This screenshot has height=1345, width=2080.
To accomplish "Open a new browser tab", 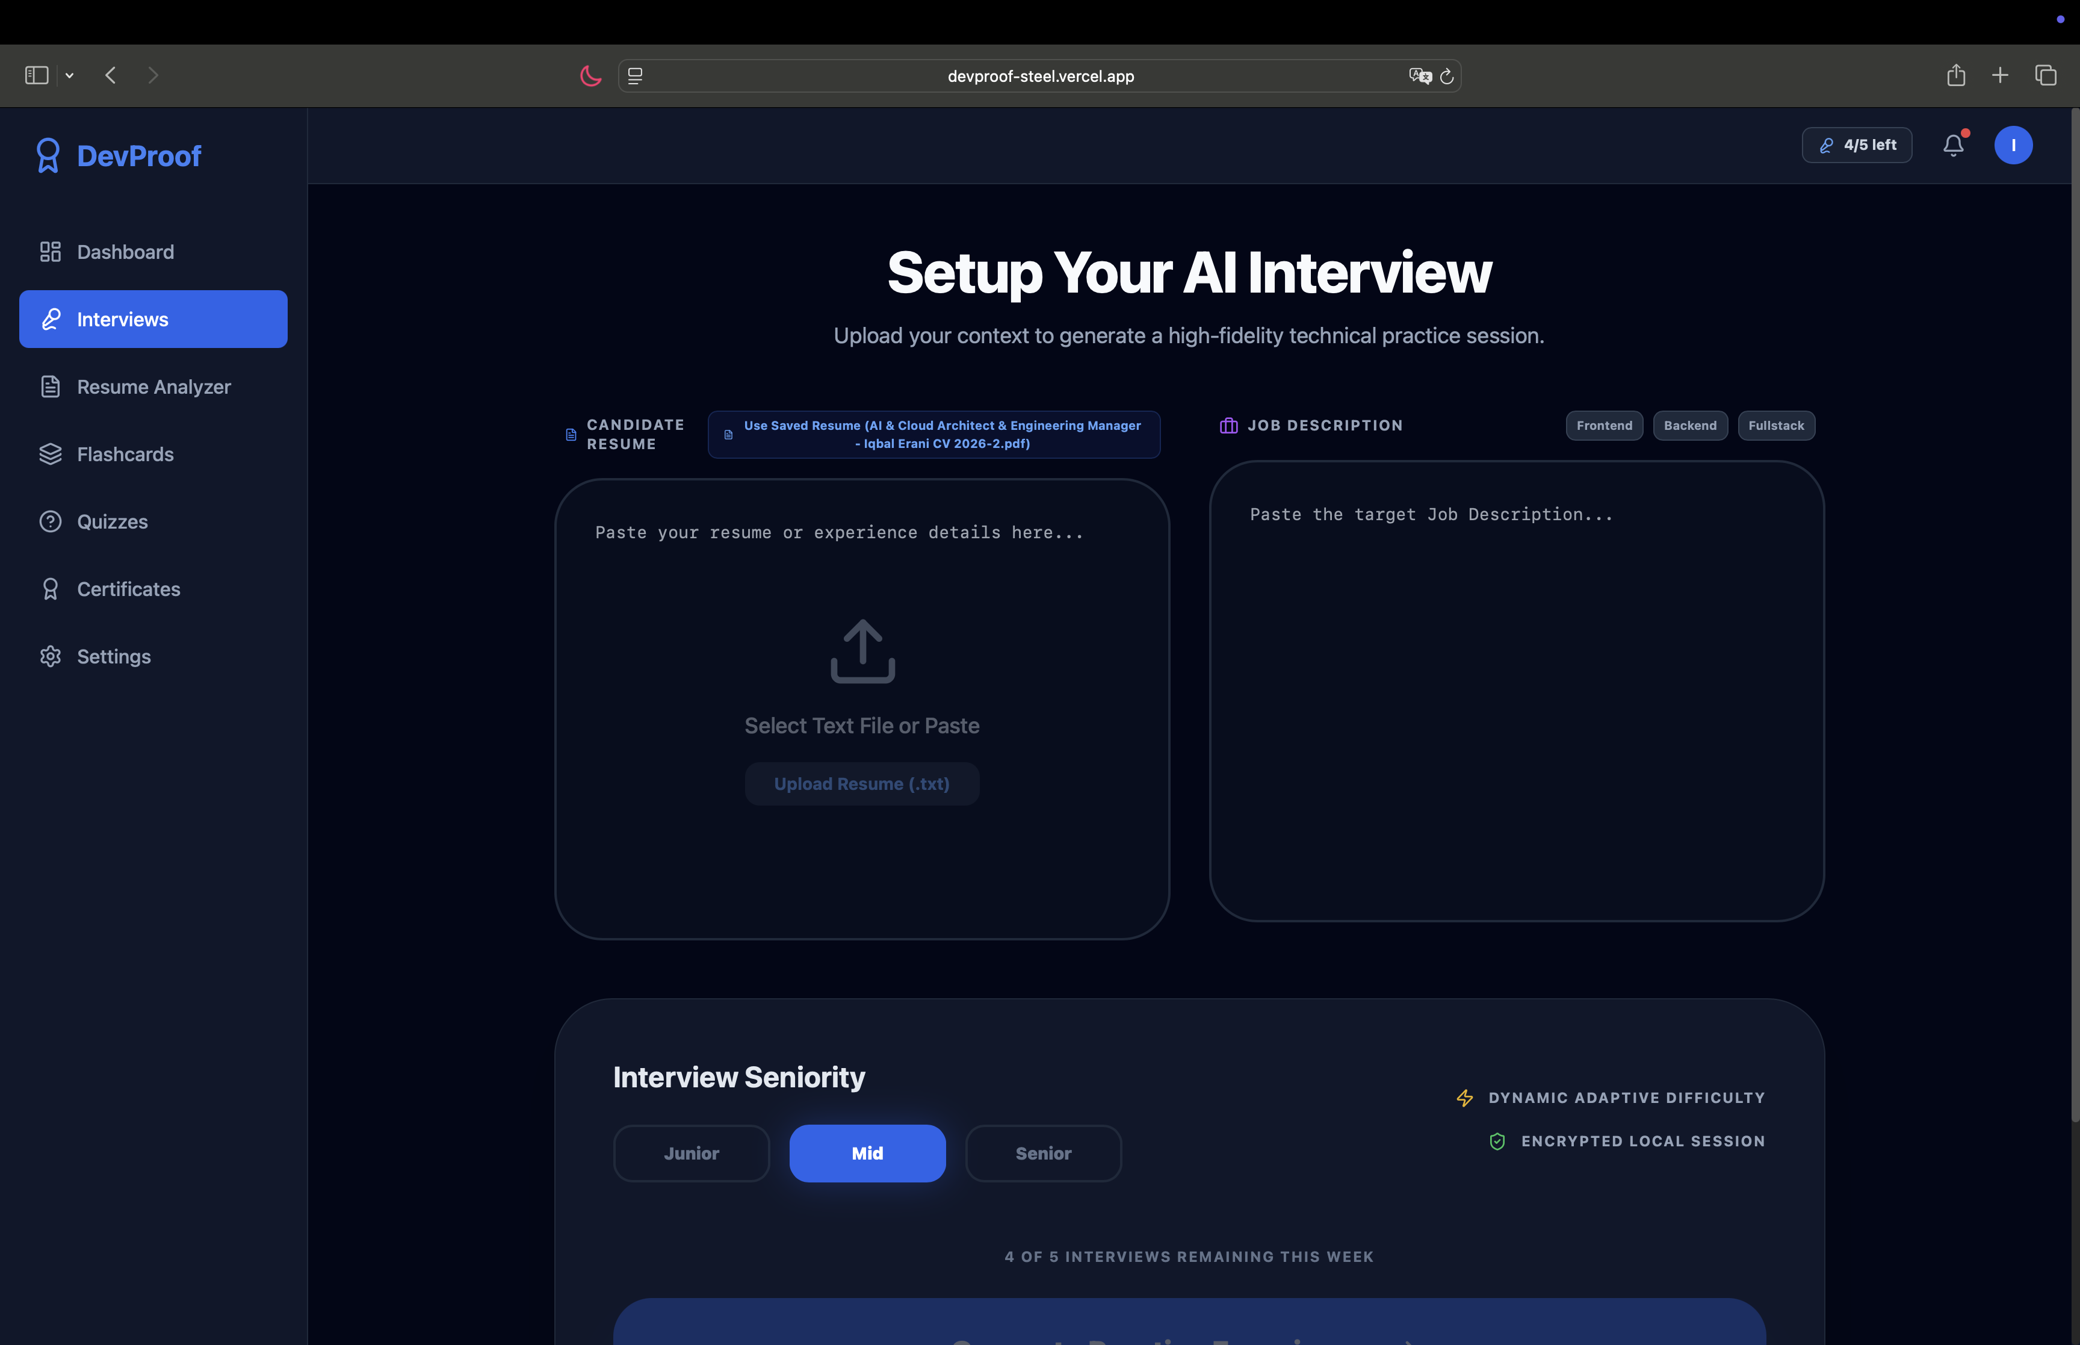I will (x=2000, y=76).
